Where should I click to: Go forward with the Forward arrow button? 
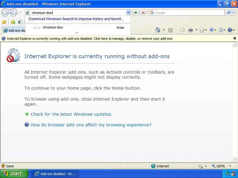coord(13,12)
